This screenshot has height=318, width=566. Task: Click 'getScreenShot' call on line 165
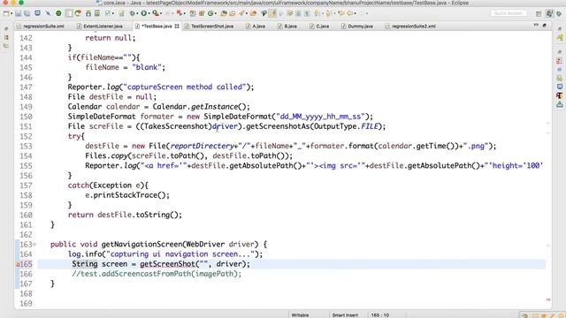coord(167,264)
